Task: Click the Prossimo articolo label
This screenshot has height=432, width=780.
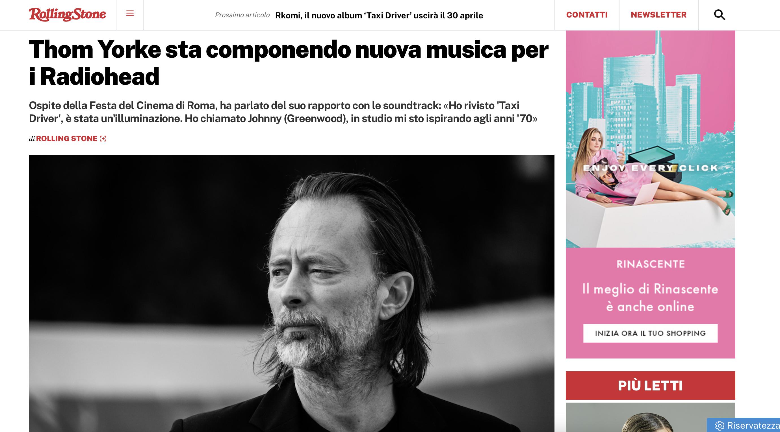Action: (242, 15)
